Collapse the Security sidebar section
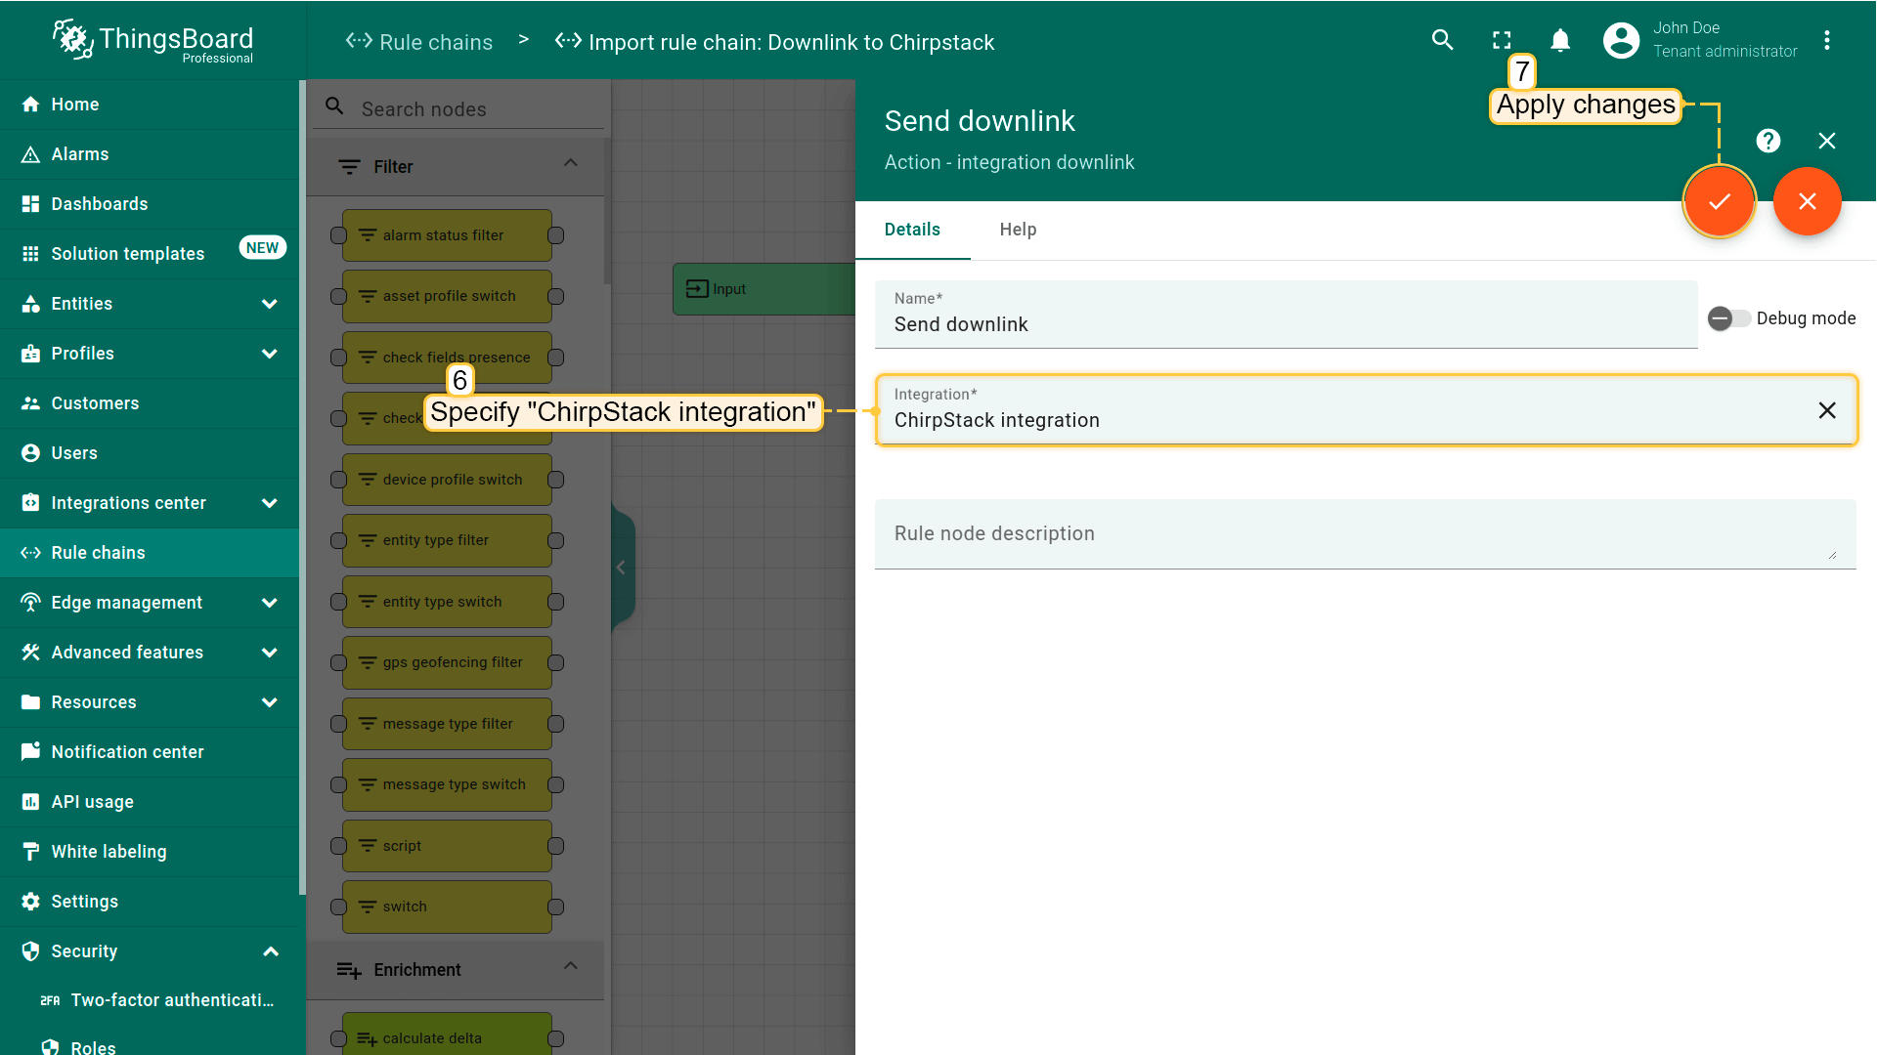The height and width of the screenshot is (1055, 1877). 271,951
